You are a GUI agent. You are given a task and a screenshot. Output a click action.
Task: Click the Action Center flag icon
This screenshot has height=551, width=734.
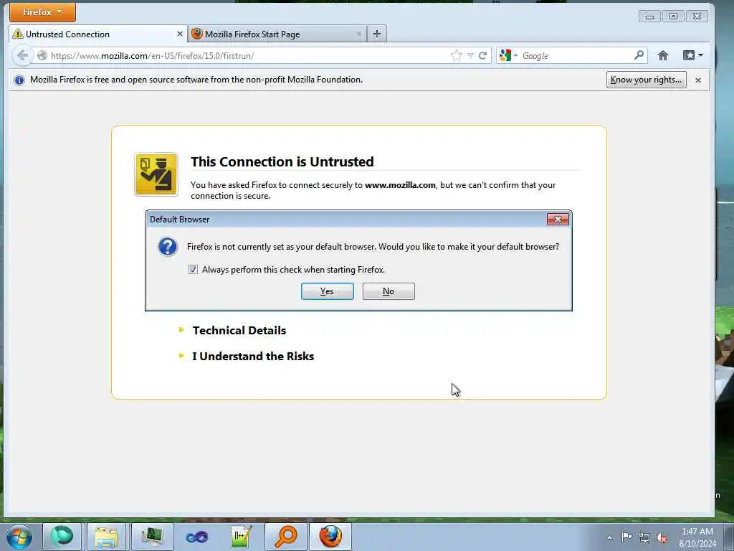(x=626, y=537)
